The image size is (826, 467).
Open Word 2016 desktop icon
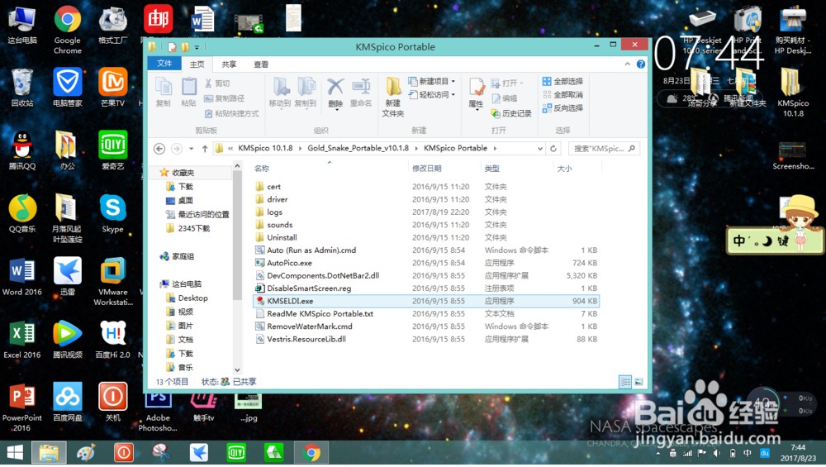[x=22, y=277]
